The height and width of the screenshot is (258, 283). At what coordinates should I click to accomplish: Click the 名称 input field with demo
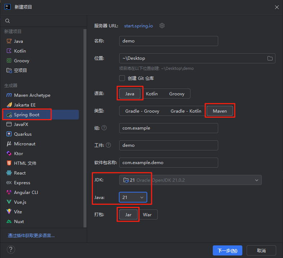click(169, 41)
